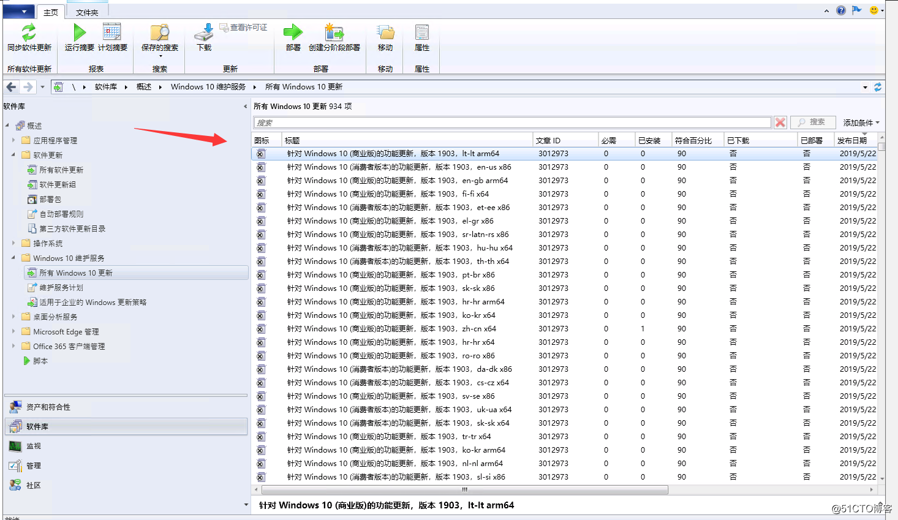Viewport: 898px width, 520px height.
Task: Collapse the ribbon with the caret icon
Action: tap(826, 11)
